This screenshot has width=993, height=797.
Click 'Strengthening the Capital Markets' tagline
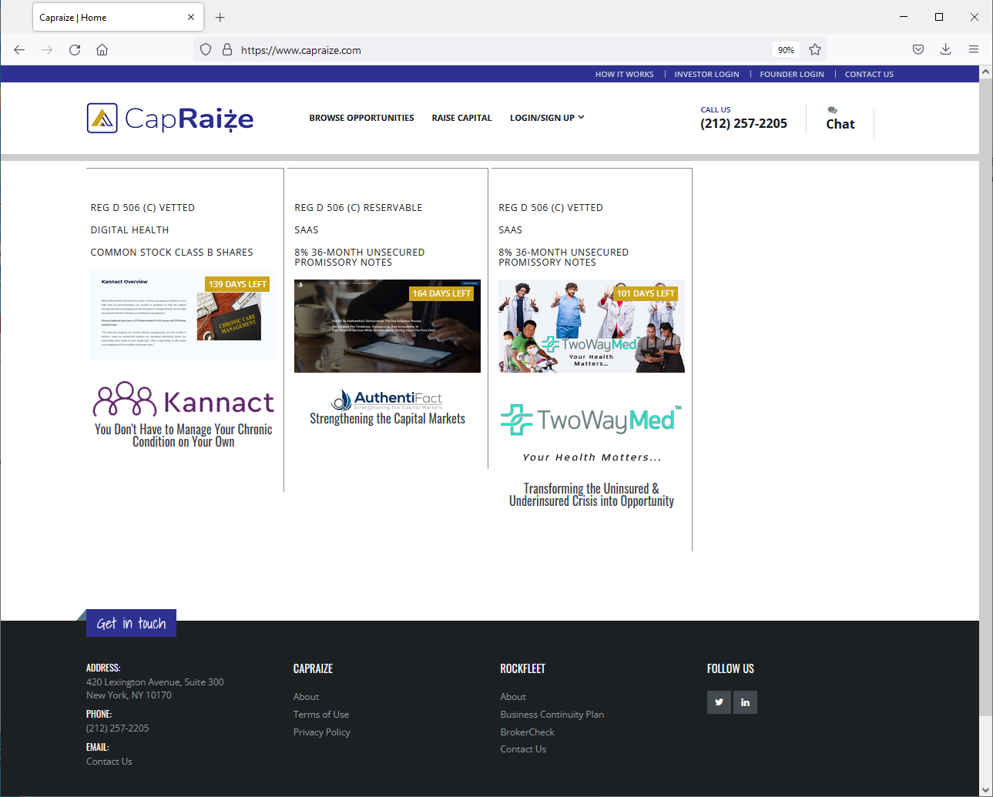387,418
